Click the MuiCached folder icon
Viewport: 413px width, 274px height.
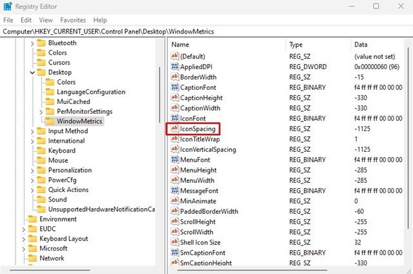(50, 101)
